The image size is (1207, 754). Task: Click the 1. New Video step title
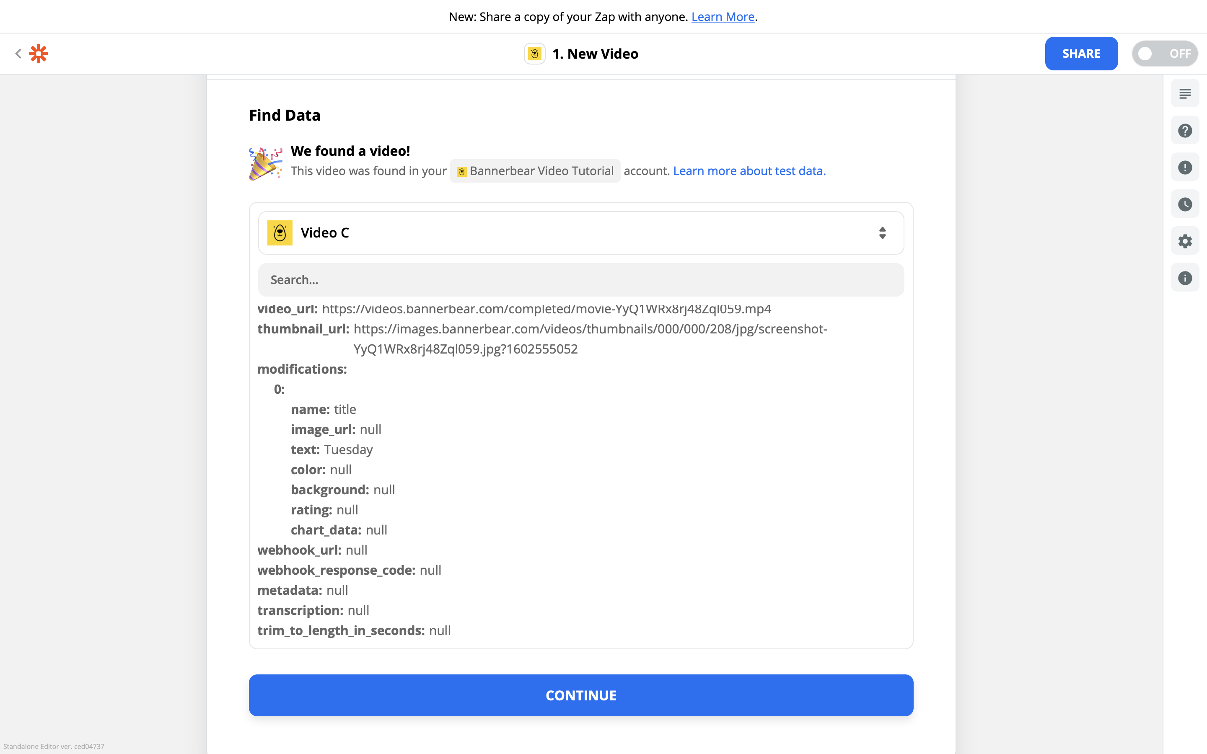(x=595, y=54)
